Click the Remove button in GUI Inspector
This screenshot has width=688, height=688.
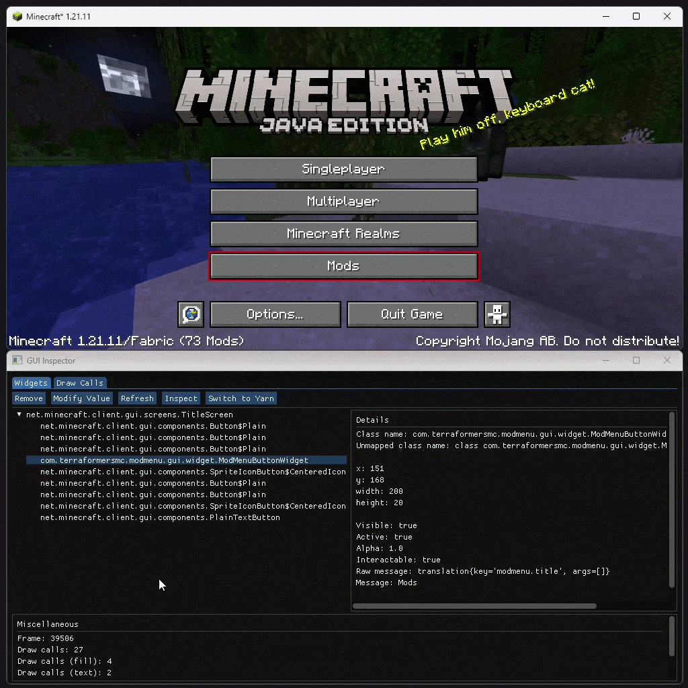pos(29,398)
